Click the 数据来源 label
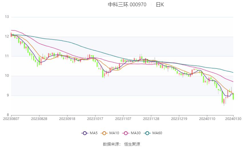Screen dimensions: 243x147 click(111, 144)
